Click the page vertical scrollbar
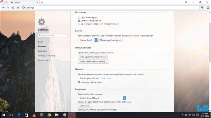Image resolution: width=211 pixels, height=118 pixels. [x=210, y=43]
